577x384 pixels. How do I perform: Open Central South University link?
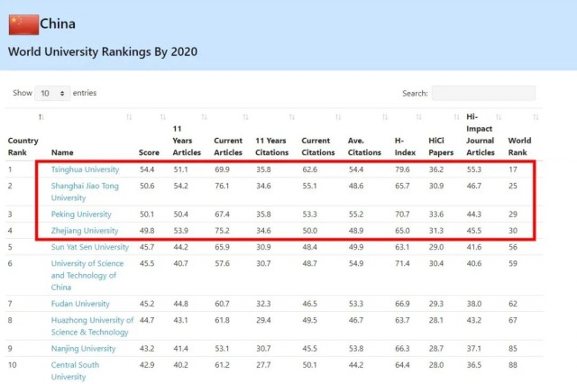(75, 370)
